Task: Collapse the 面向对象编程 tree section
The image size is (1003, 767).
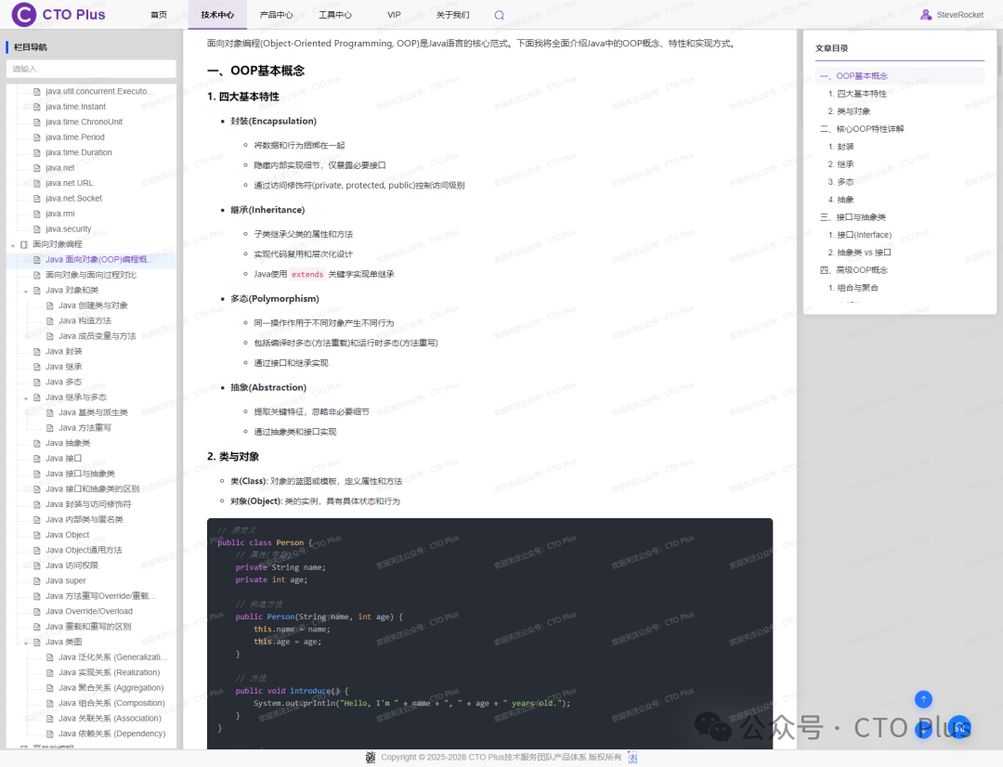Action: point(13,245)
